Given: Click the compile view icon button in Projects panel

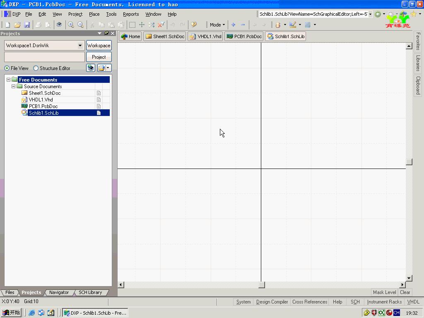Looking at the screenshot, I should 91,68.
